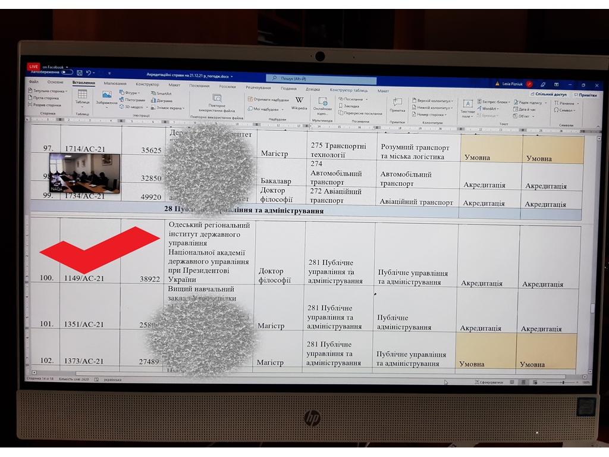This screenshot has width=609, height=457.
Task: Click the Об'єкт object button
Action: pyautogui.click(x=523, y=116)
